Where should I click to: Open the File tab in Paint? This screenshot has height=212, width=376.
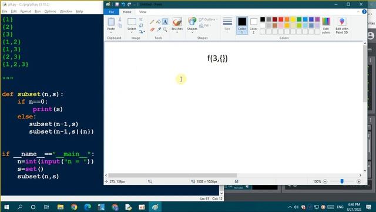click(x=112, y=12)
